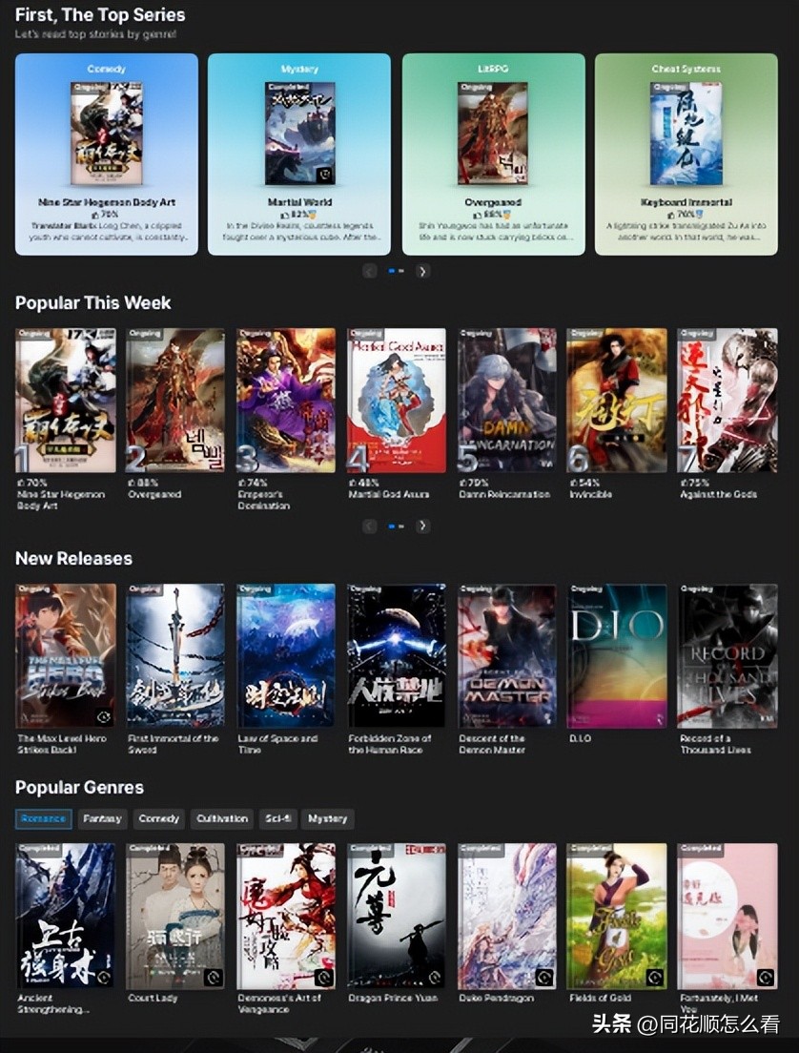Click badge icon on Ancient Strengthening cover
Screen dimensions: 799x1053
coord(103,977)
